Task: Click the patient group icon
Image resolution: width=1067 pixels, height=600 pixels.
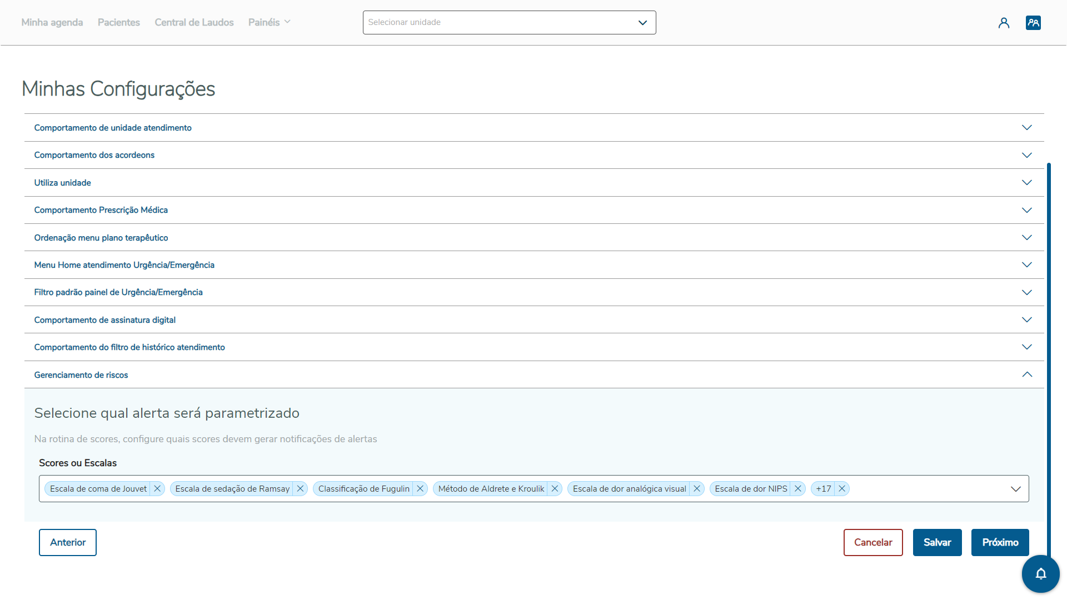Action: [1033, 23]
